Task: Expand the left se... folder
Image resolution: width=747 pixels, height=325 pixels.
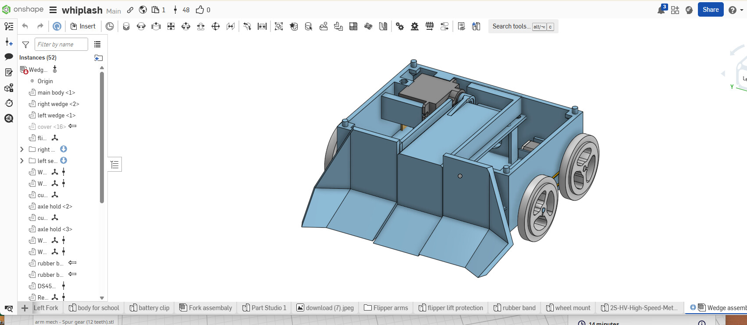Action: point(22,161)
